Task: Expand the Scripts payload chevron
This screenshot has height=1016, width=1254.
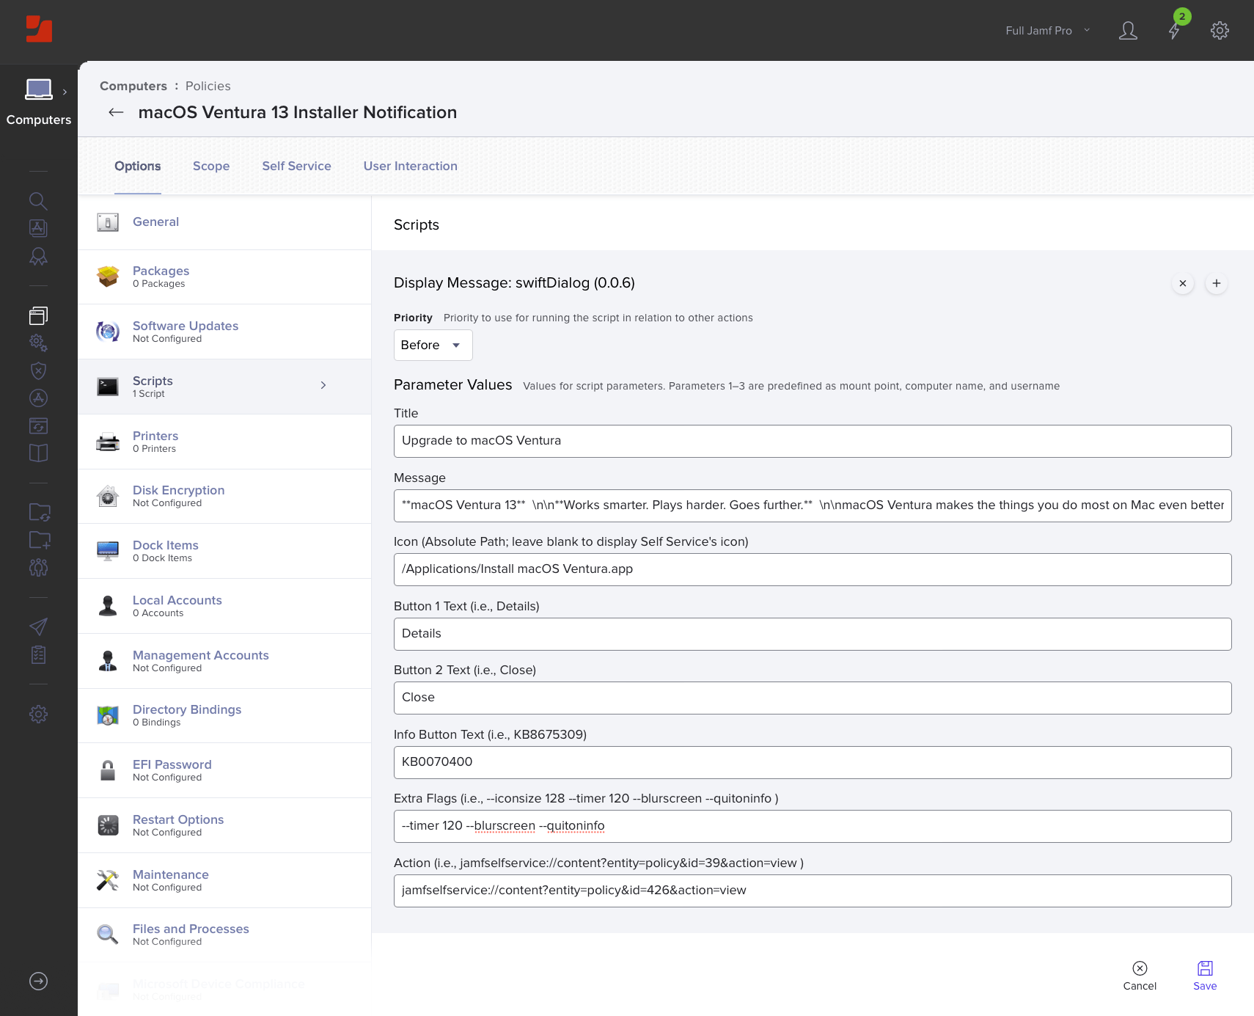Action: click(323, 385)
